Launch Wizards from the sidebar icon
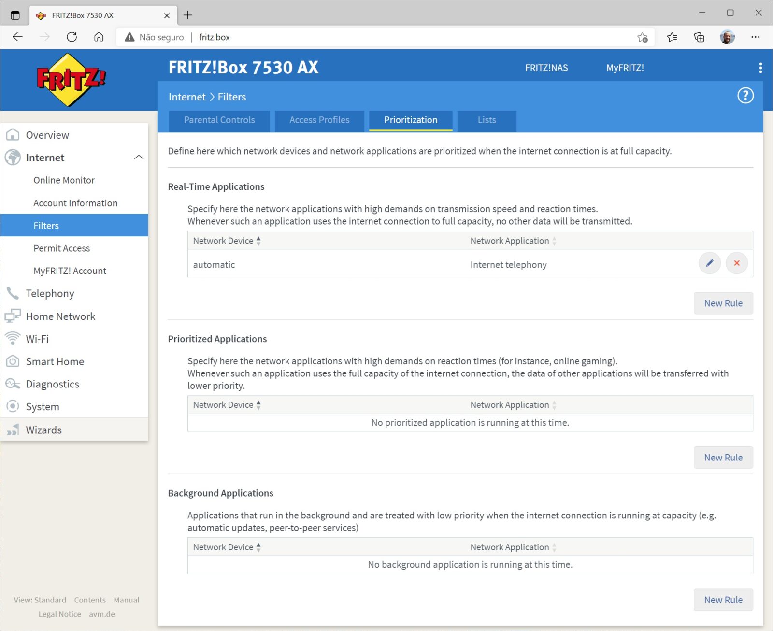The image size is (773, 631). point(13,430)
